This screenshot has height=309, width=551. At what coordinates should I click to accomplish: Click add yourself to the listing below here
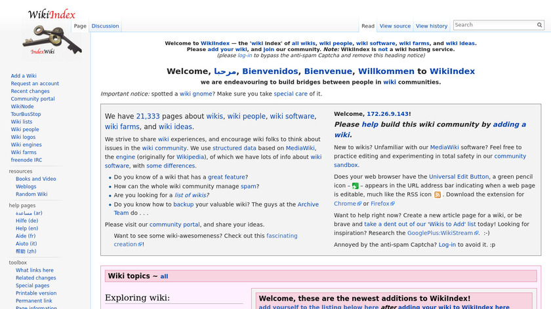tap(318, 306)
